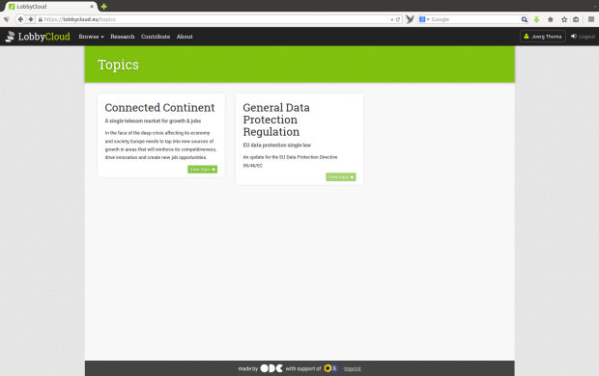View topic for Connected Continent

(203, 170)
